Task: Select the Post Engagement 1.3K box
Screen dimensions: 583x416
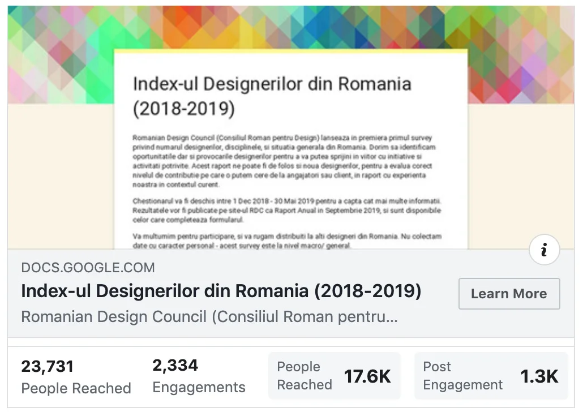Action: 491,376
